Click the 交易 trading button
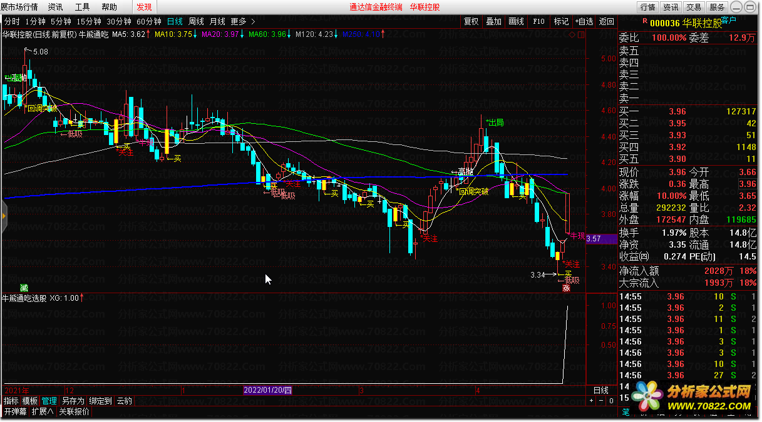762x422 pixels. 693,7
